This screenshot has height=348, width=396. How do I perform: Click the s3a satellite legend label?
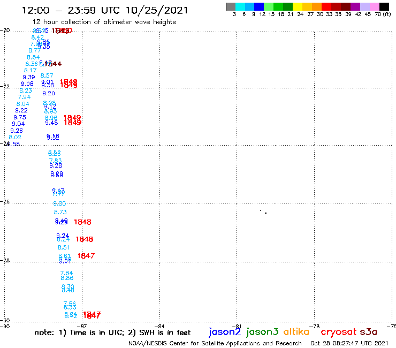pyautogui.click(x=369, y=332)
